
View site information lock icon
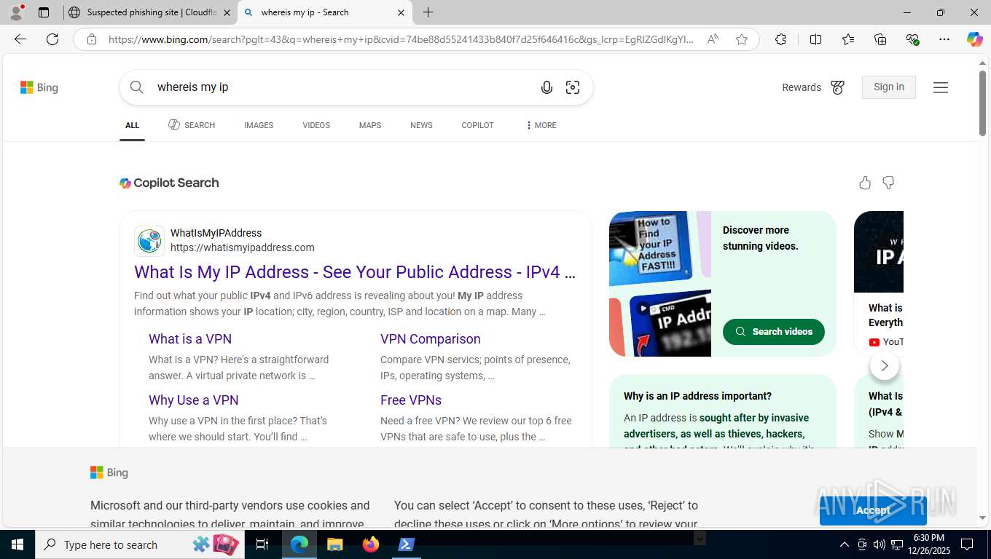(x=91, y=39)
